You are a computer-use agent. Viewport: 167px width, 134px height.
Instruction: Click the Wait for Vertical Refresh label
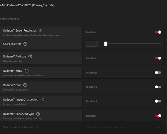[18, 127]
